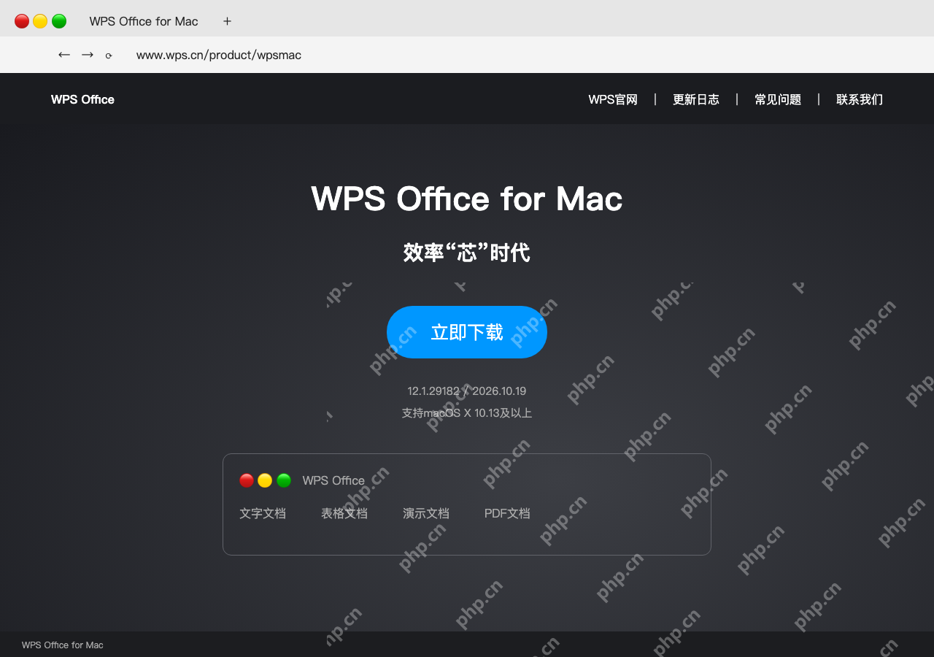Focus the address bar showing www.wps.cn/product/wpsmac
The width and height of the screenshot is (934, 657).
219,55
